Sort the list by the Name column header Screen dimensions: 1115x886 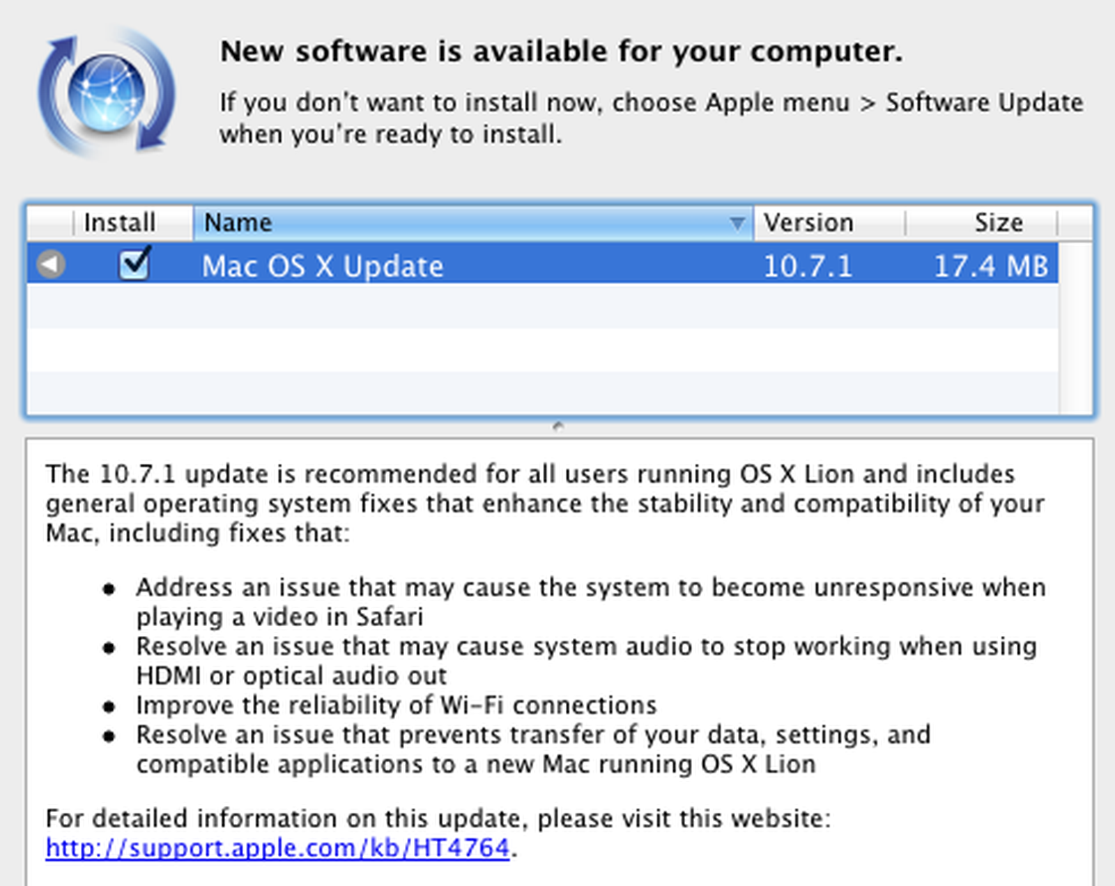pyautogui.click(x=473, y=223)
